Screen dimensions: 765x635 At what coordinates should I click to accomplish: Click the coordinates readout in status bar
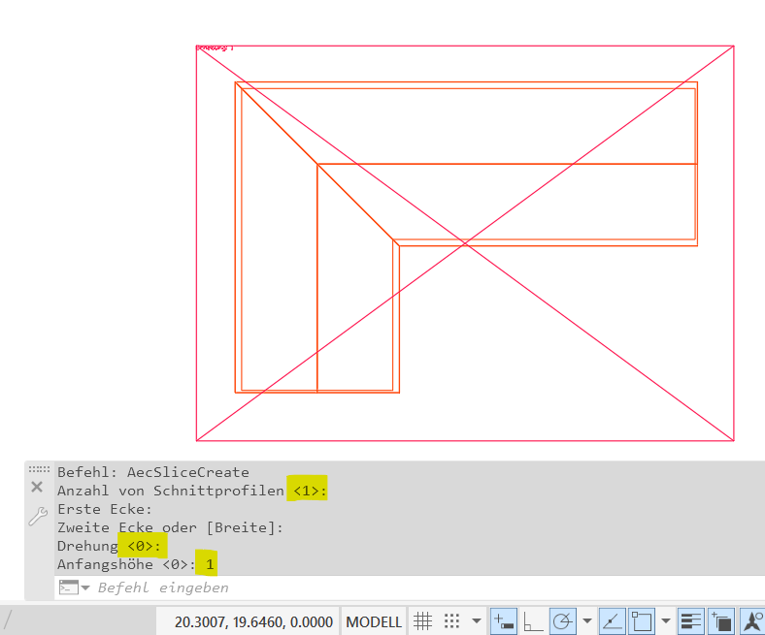coord(254,621)
